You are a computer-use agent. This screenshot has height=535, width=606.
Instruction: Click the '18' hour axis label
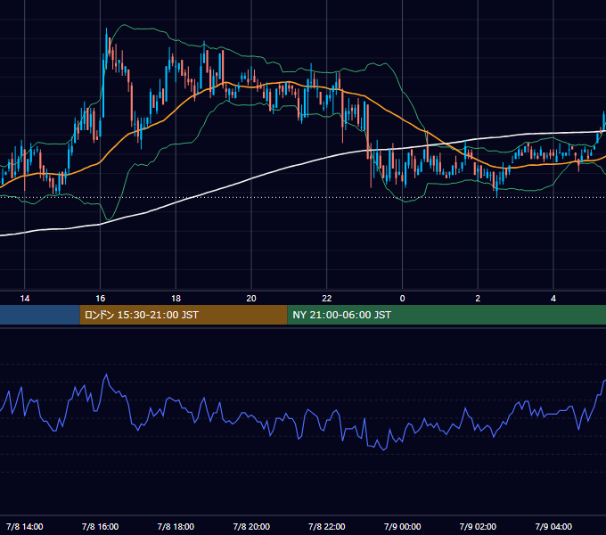click(176, 299)
